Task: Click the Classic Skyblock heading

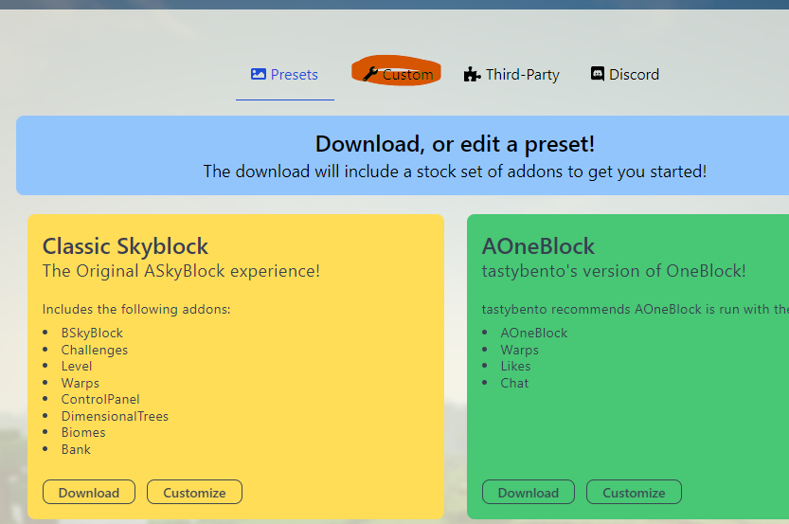Action: coord(125,246)
